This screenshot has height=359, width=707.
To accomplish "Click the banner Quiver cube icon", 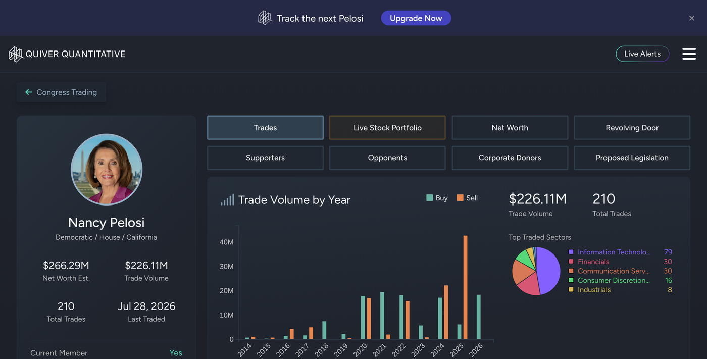I will (x=265, y=18).
